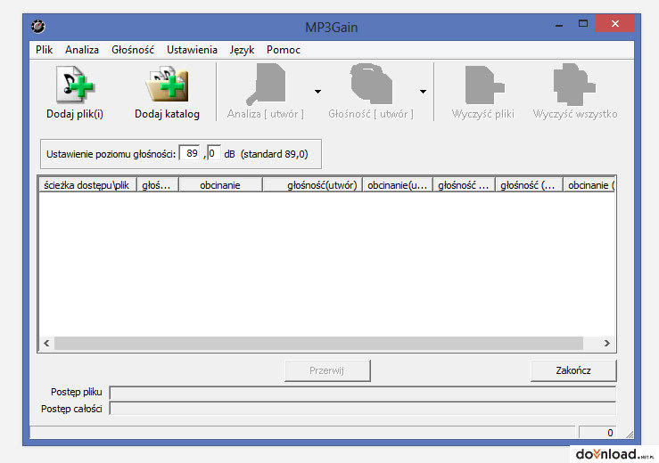Screen dimensions: 659x463
Task: Click the głośność(utwór) column header
Action: (x=312, y=185)
